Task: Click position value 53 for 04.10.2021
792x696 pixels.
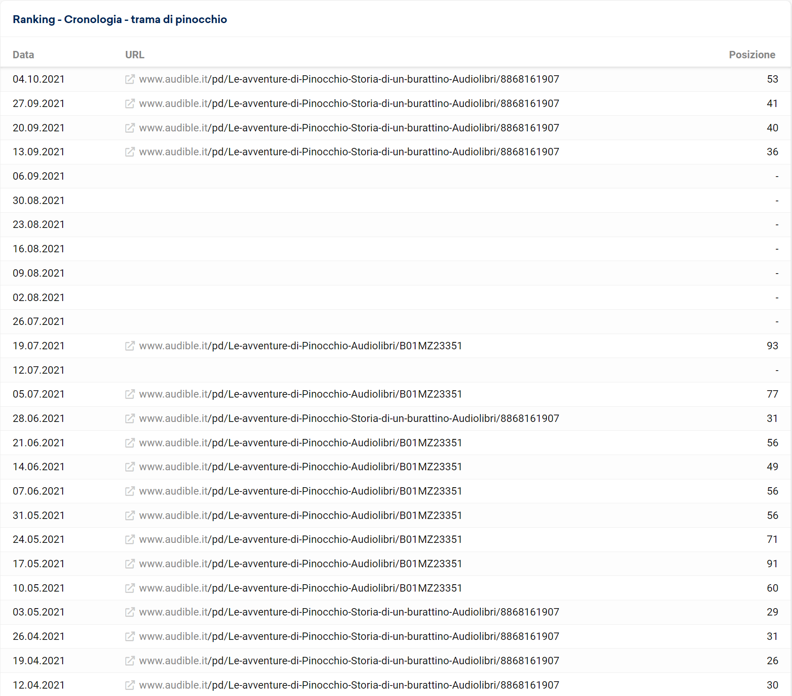Action: [x=772, y=79]
